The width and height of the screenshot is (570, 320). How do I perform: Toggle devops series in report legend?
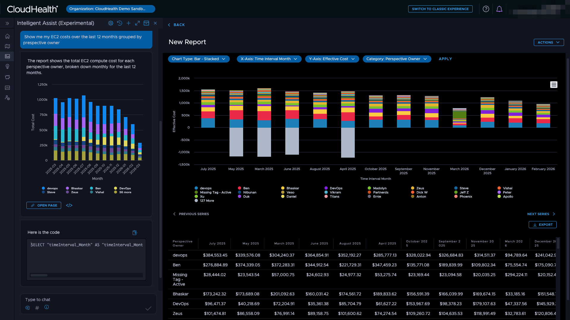coord(203,188)
